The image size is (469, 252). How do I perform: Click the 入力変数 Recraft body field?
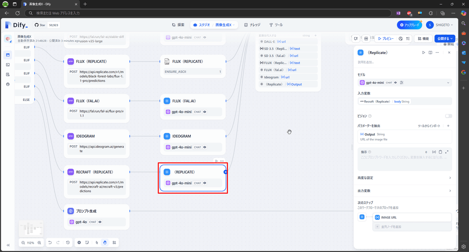coord(405,101)
